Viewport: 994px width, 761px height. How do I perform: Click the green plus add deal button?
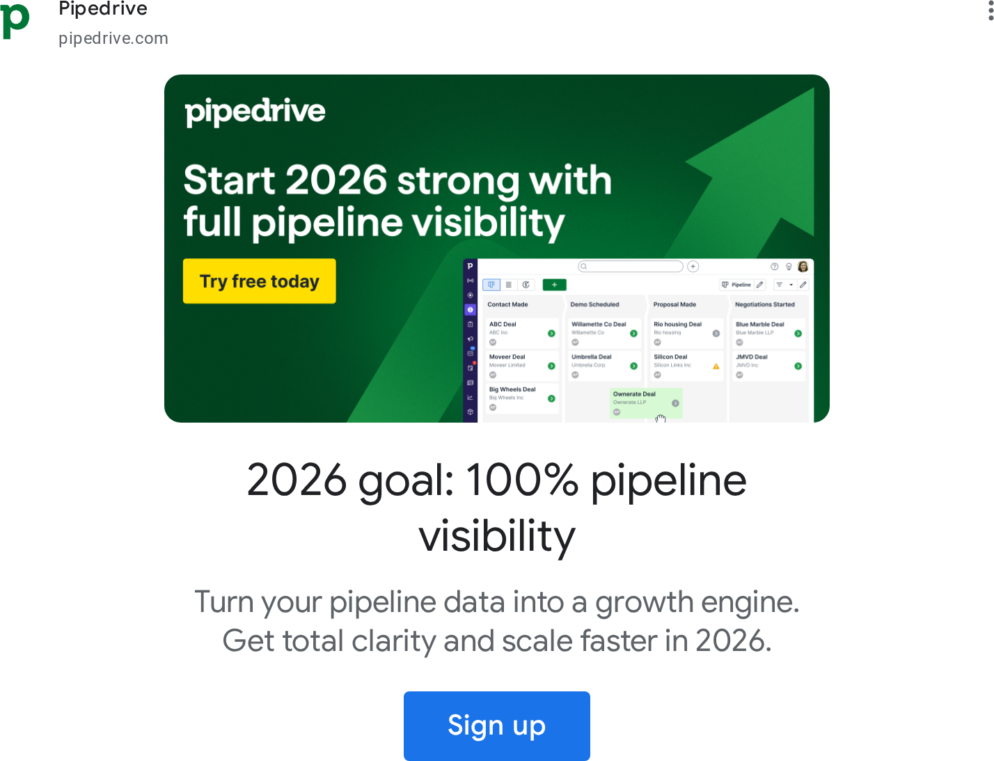[x=554, y=285]
